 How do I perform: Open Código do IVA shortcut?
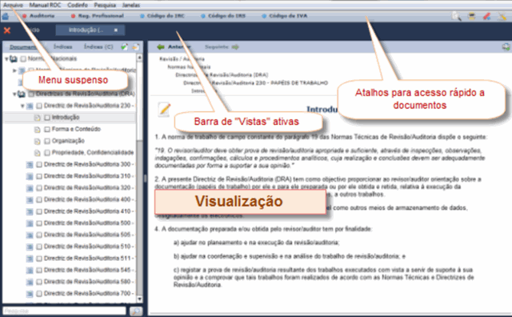285,16
